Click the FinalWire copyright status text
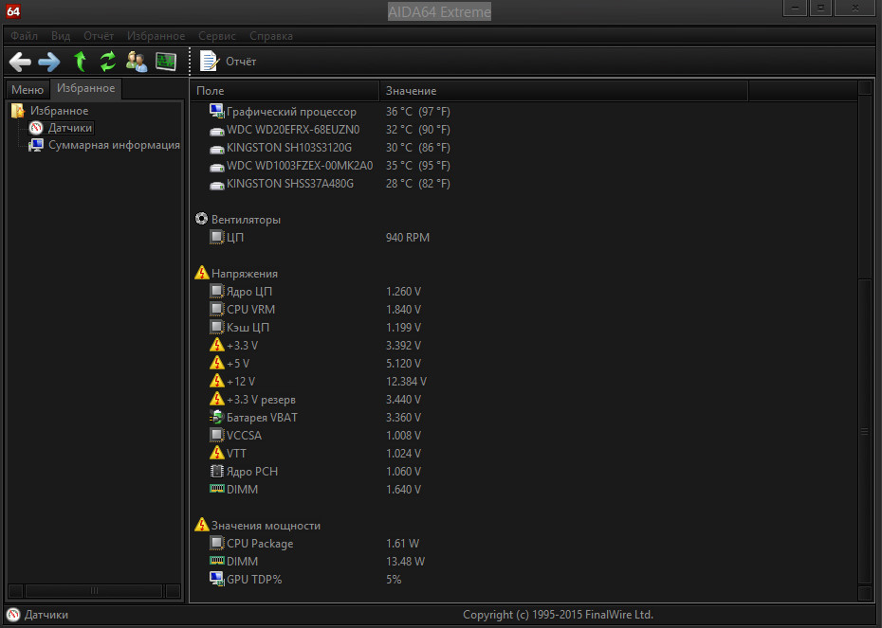Image resolution: width=882 pixels, height=628 pixels. tap(558, 615)
